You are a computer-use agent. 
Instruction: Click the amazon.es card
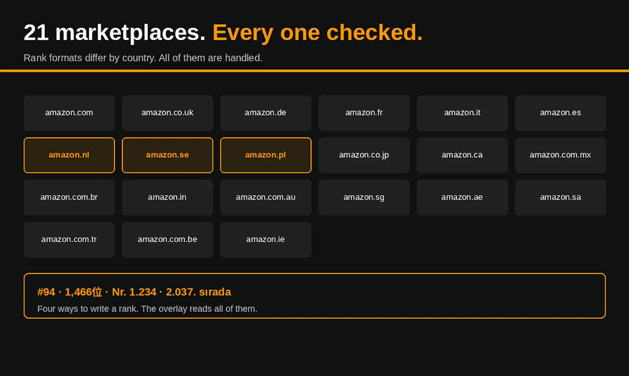pyautogui.click(x=561, y=113)
